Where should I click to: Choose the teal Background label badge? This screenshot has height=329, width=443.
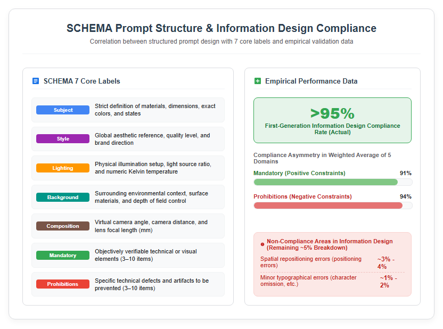[x=63, y=197]
